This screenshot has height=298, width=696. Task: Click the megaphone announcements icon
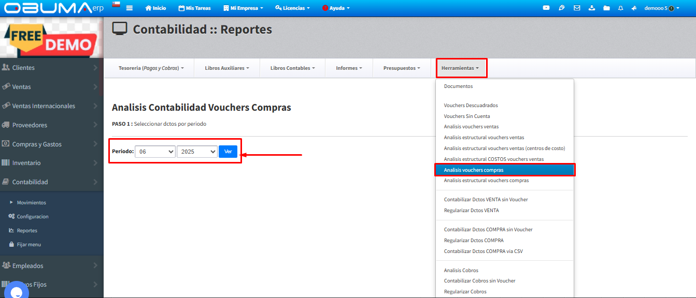coord(634,8)
